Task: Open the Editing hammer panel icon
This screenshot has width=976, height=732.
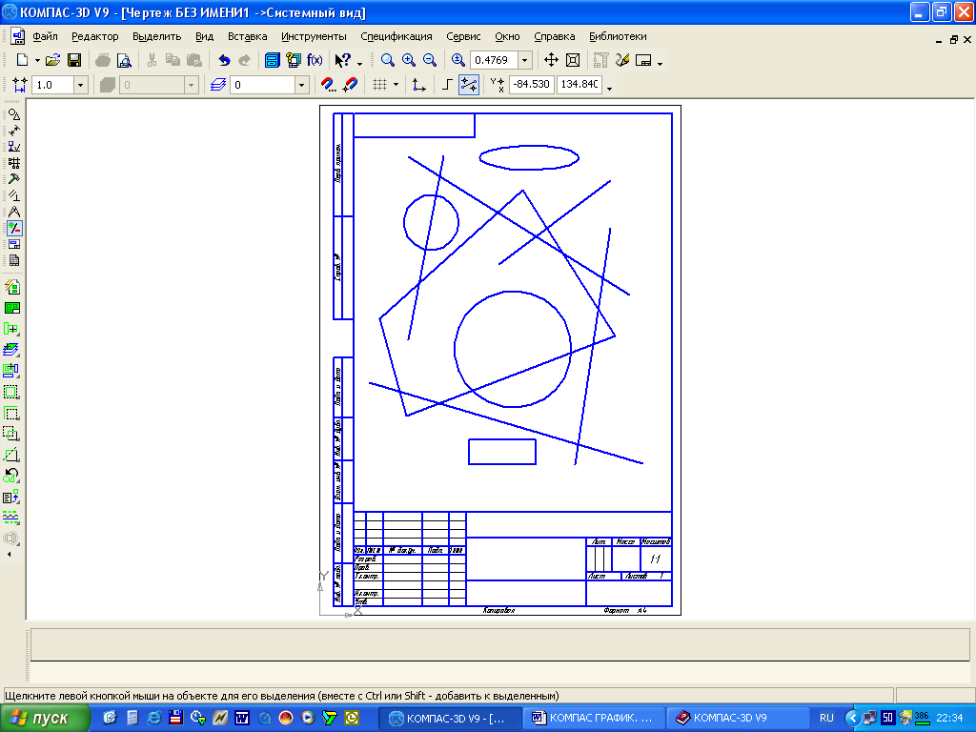Action: (x=13, y=179)
